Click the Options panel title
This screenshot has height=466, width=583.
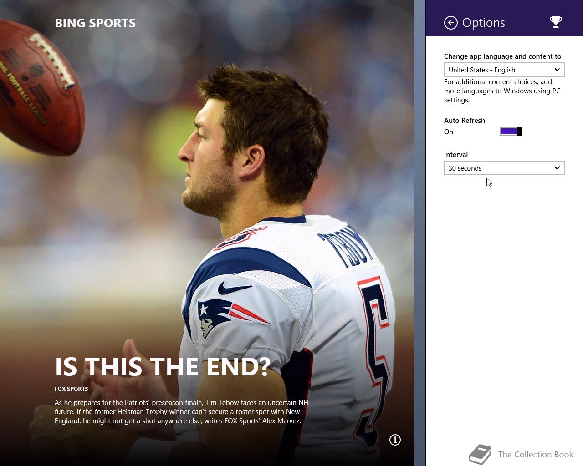tap(484, 23)
